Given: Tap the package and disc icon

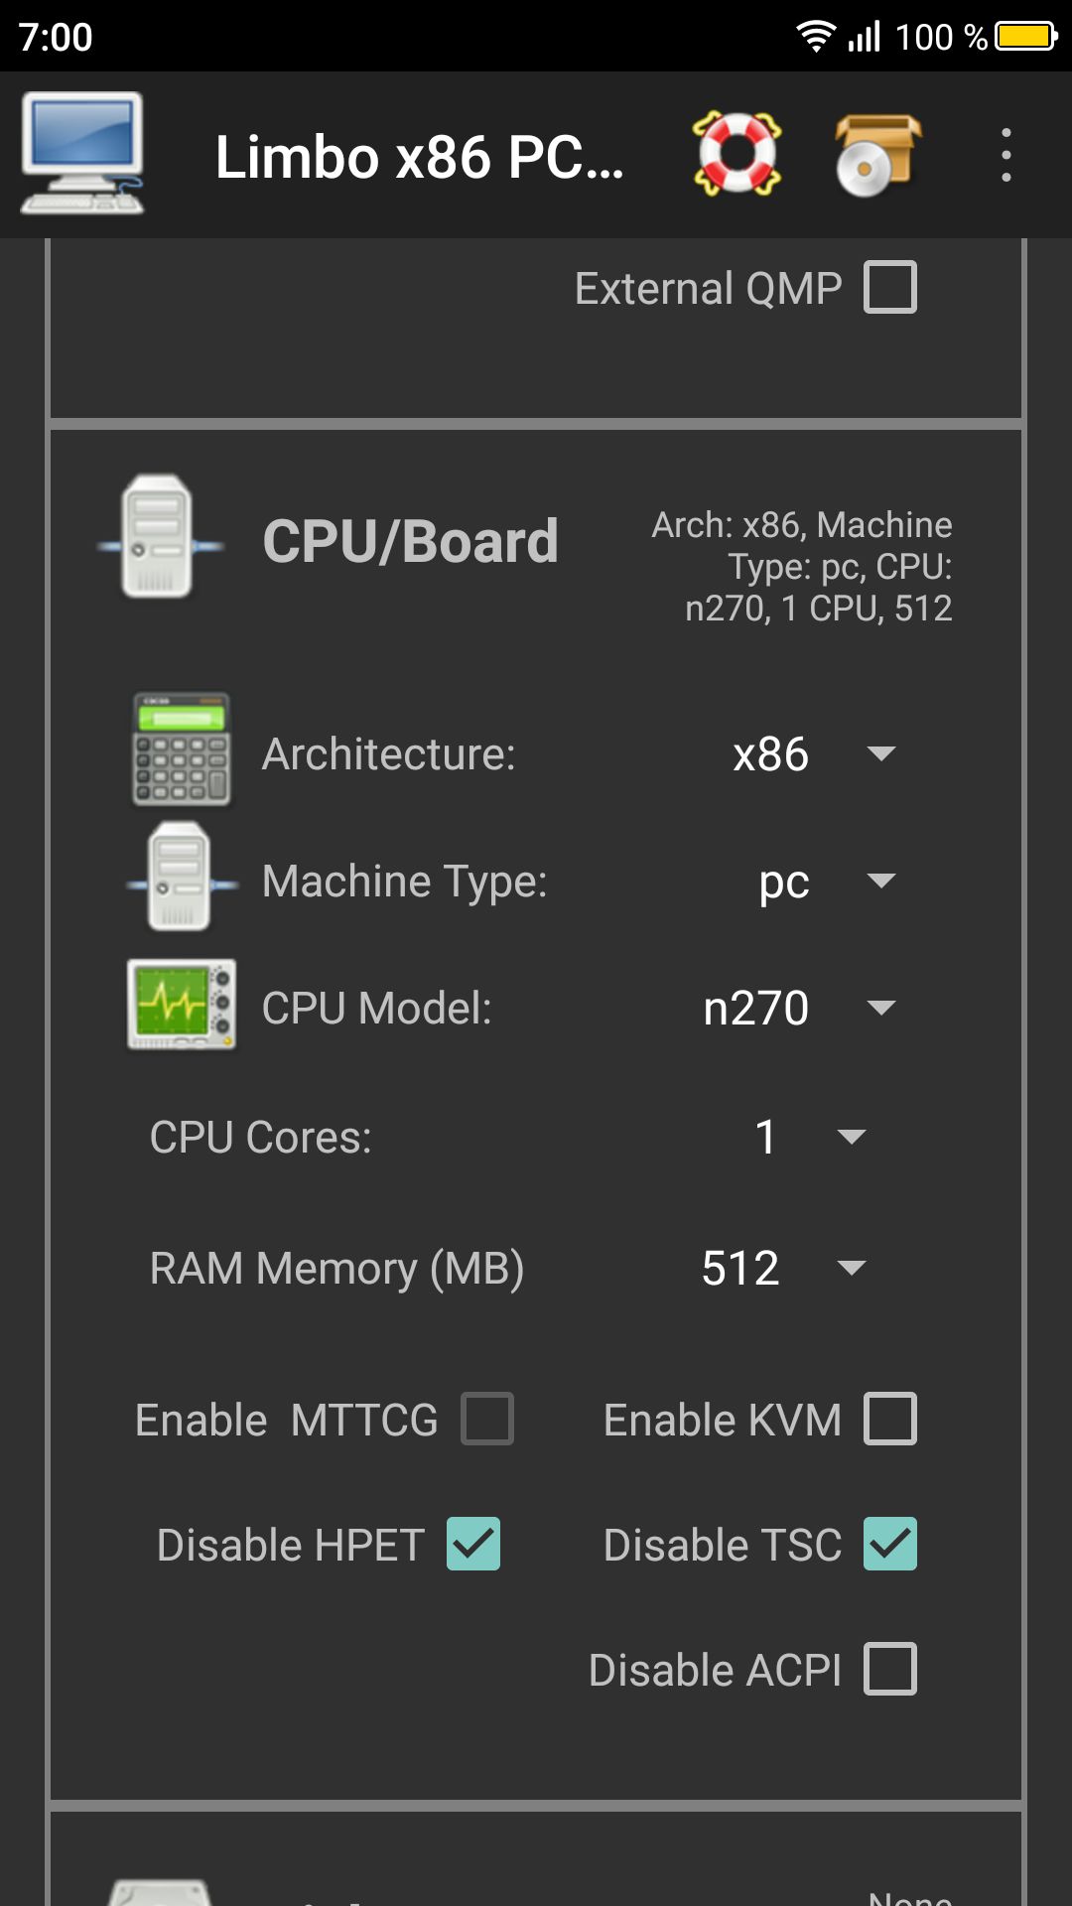Looking at the screenshot, I should (877, 154).
